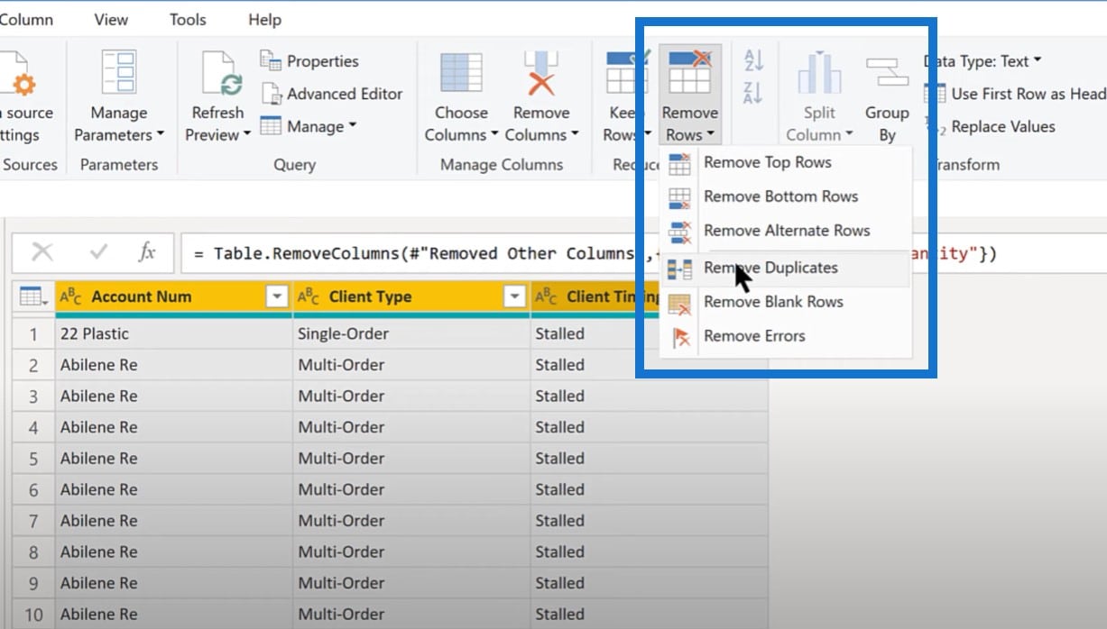Click the Manage Parameters icon
The width and height of the screenshot is (1107, 629).
coord(118,73)
